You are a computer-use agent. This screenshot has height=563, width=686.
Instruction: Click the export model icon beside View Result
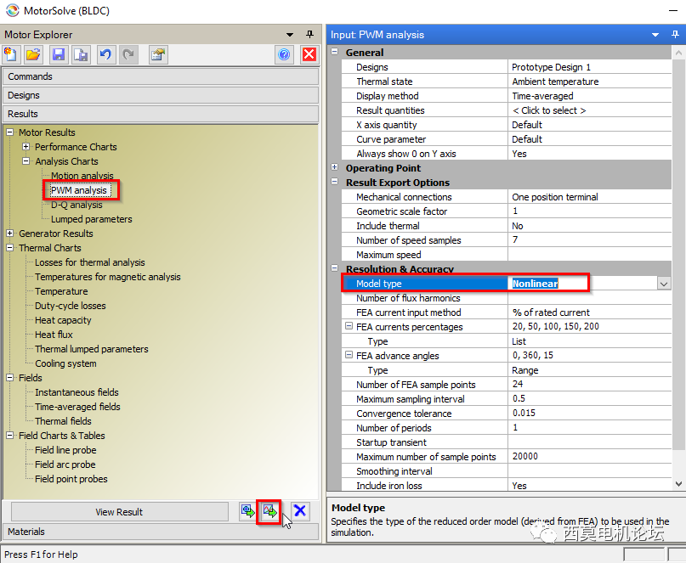click(247, 511)
